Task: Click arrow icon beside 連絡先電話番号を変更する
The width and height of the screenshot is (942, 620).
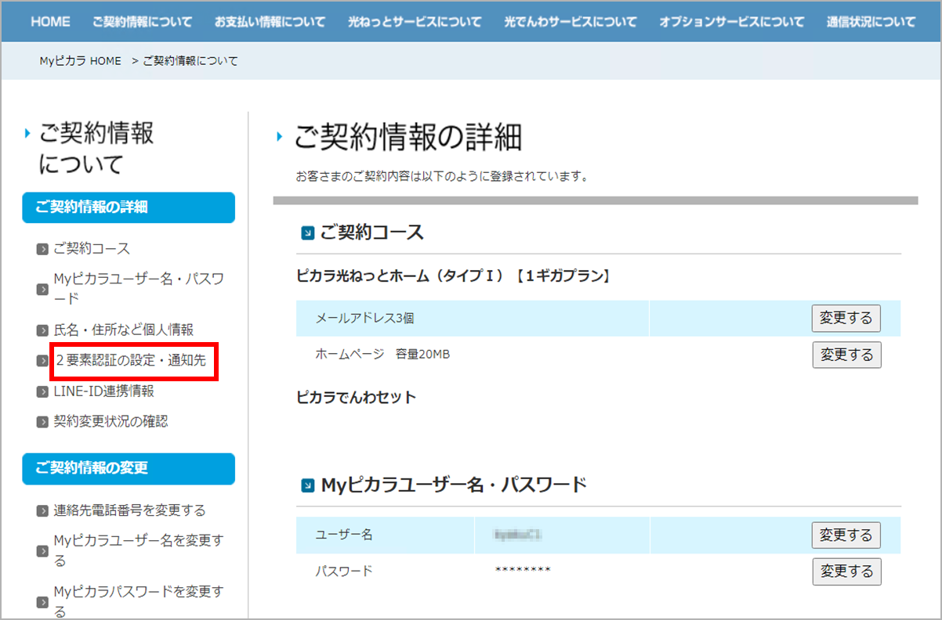Action: point(42,511)
